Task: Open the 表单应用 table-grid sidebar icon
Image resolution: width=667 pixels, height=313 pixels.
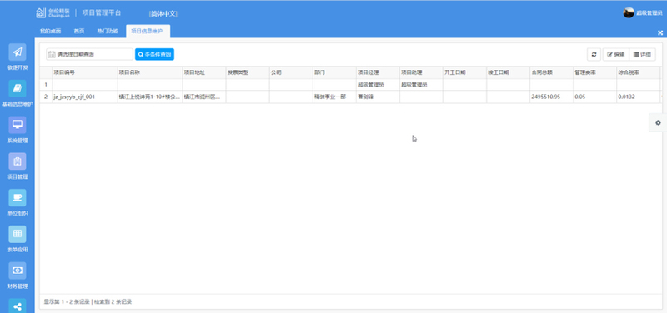Action: (17, 234)
